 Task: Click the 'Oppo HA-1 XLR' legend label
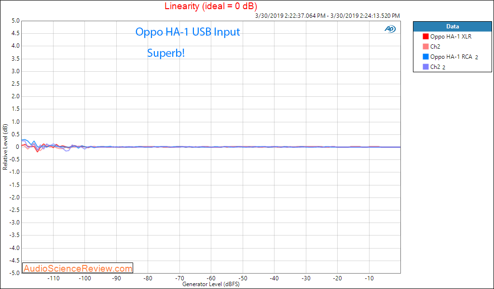click(x=451, y=37)
